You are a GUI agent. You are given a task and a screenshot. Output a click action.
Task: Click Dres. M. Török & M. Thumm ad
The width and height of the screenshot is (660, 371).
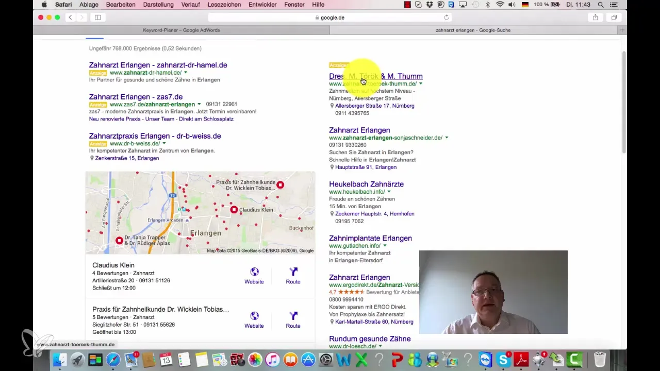(x=376, y=76)
